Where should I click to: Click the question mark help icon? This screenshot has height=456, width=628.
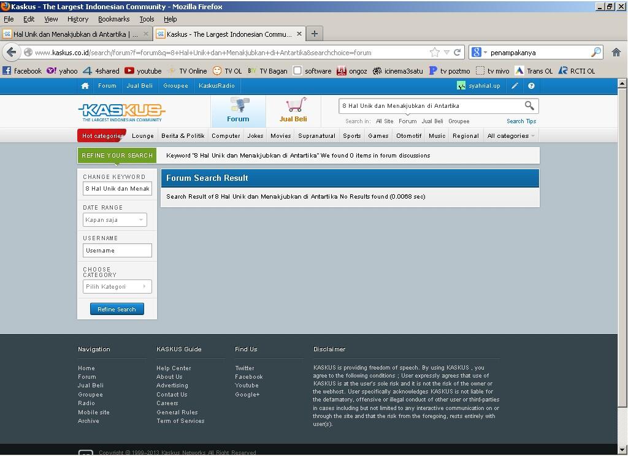coord(531,86)
